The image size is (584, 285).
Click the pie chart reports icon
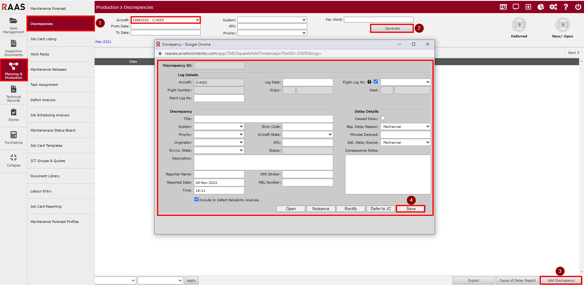click(541, 7)
